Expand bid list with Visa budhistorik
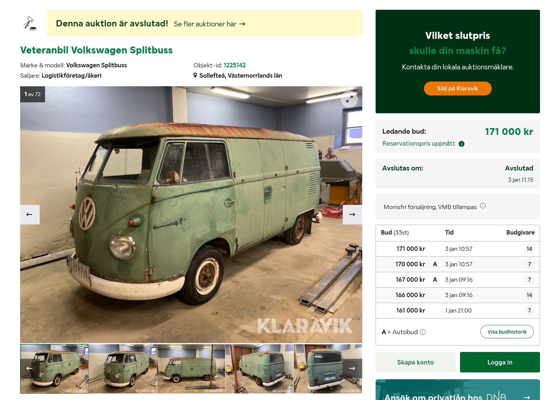This screenshot has width=548, height=400. click(x=507, y=332)
